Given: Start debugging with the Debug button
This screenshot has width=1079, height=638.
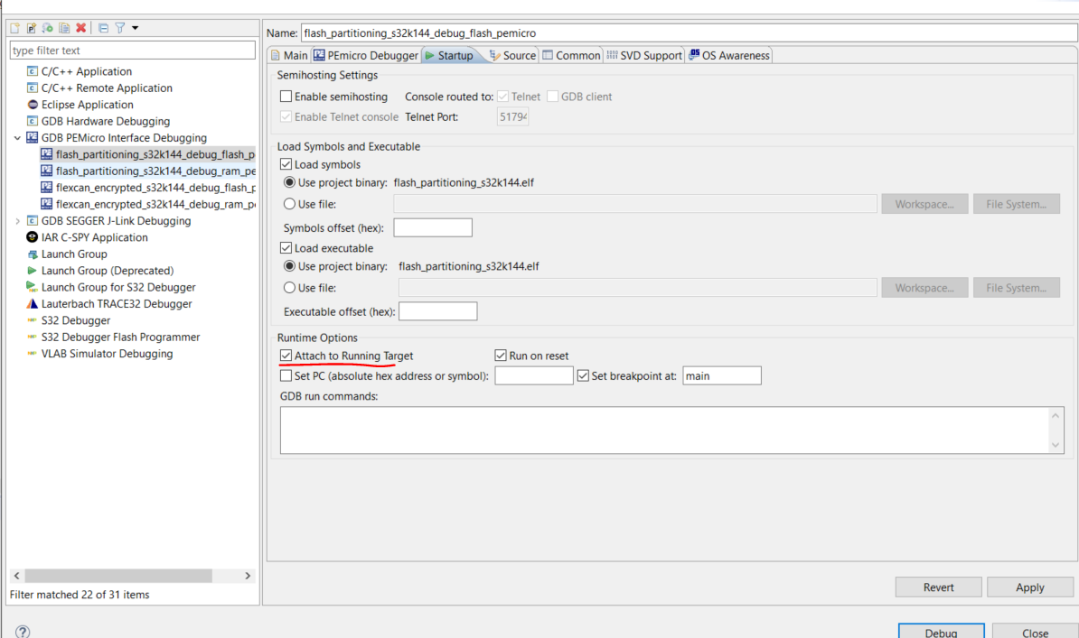Looking at the screenshot, I should point(941,632).
